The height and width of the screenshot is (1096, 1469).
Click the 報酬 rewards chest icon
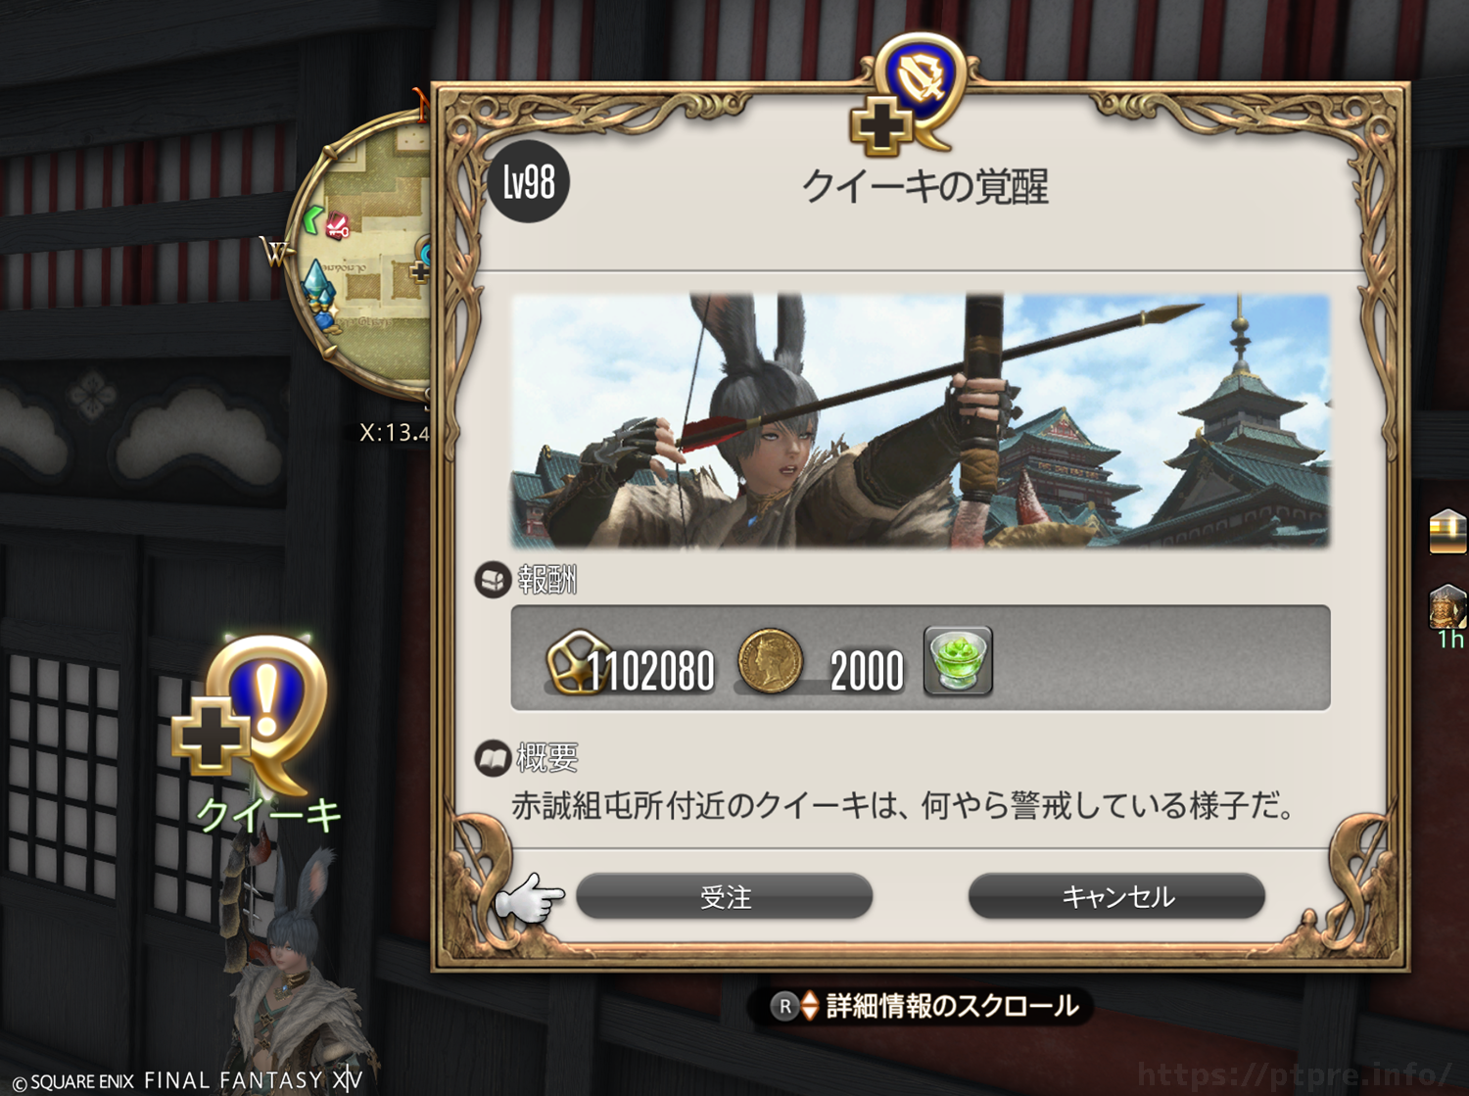click(492, 580)
